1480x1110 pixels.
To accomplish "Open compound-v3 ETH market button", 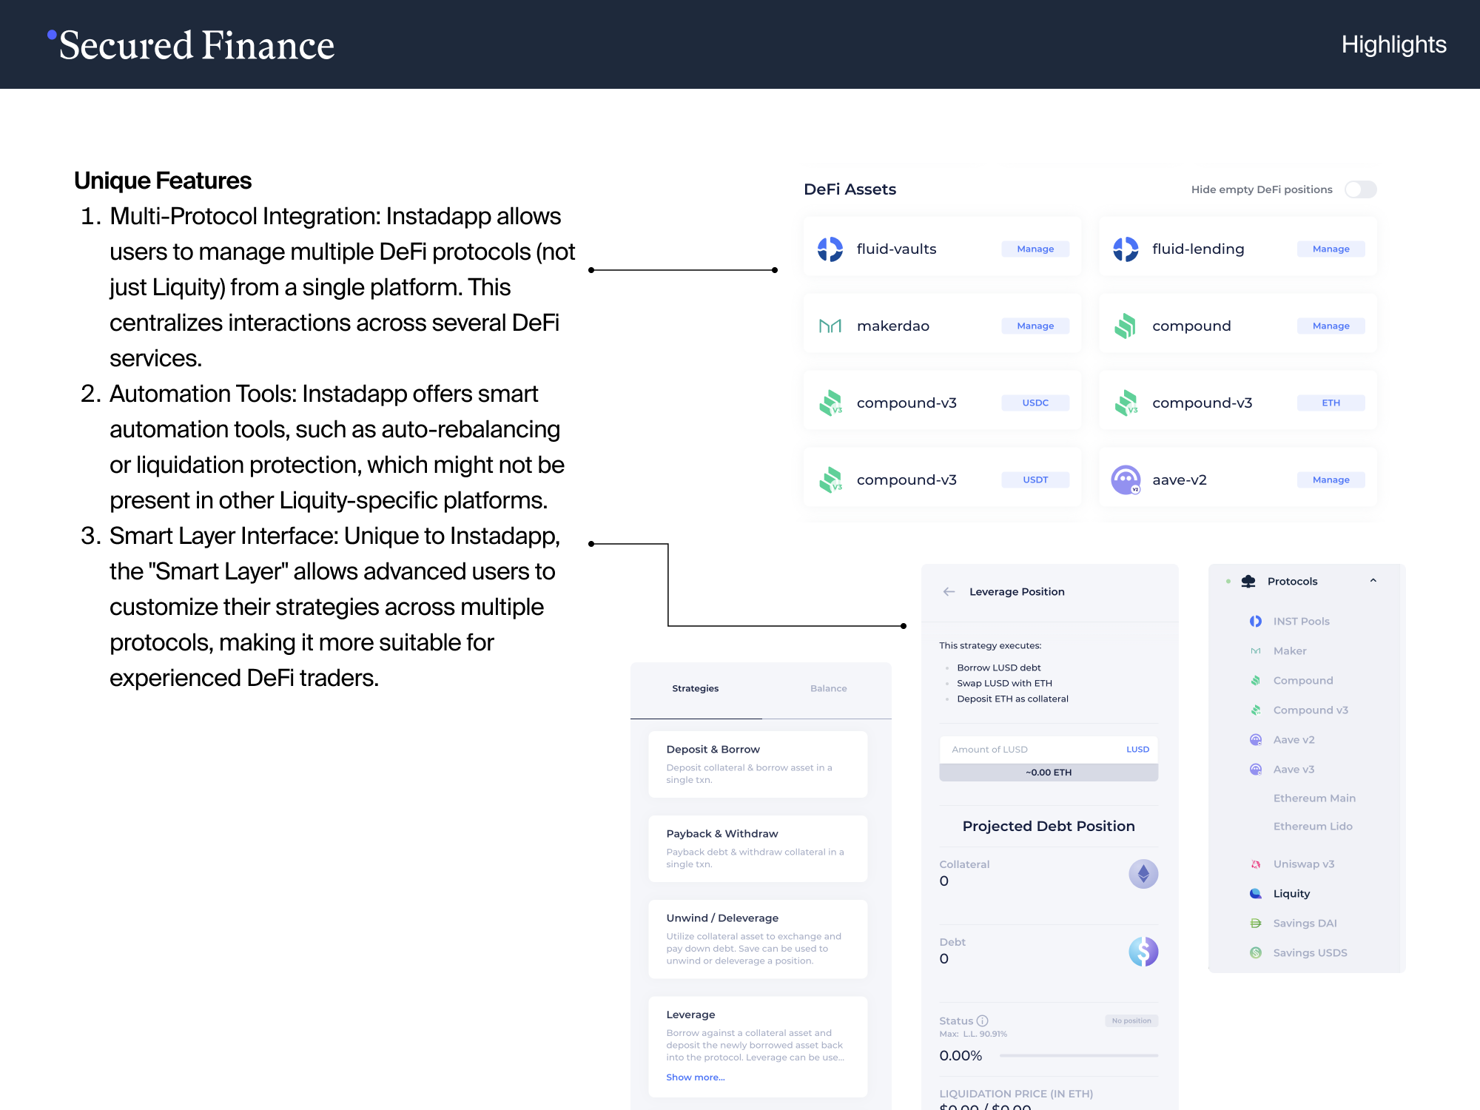I will [x=1331, y=403].
